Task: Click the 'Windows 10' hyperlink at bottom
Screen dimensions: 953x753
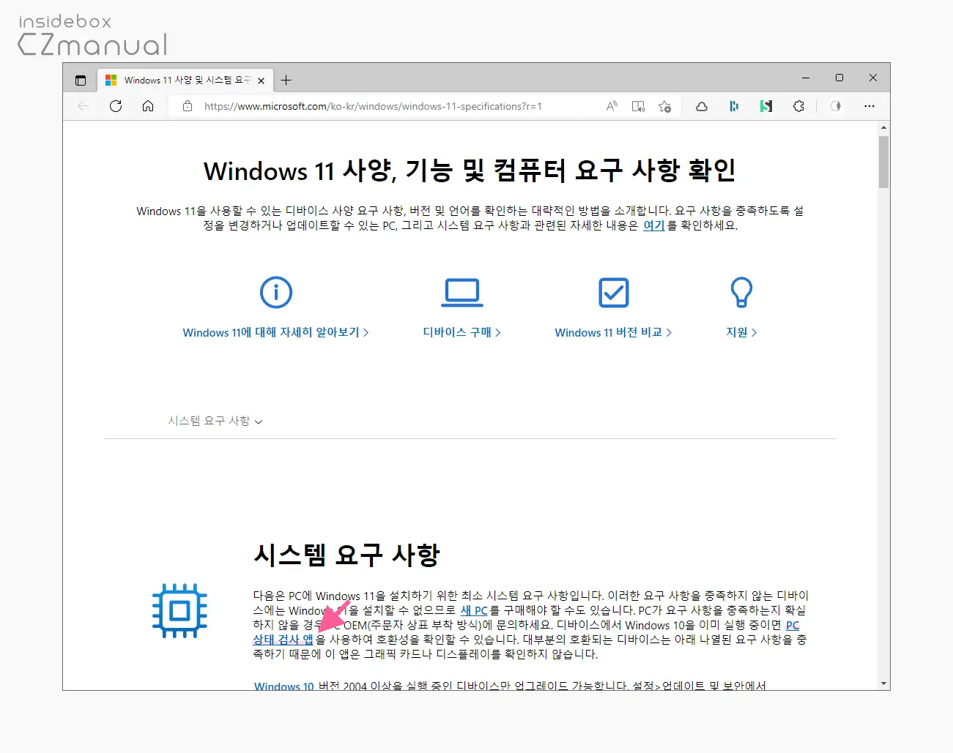Action: [x=284, y=686]
